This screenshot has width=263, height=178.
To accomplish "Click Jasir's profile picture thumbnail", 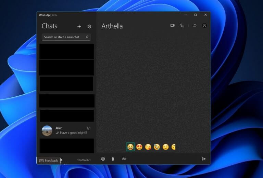I will pos(47,131).
